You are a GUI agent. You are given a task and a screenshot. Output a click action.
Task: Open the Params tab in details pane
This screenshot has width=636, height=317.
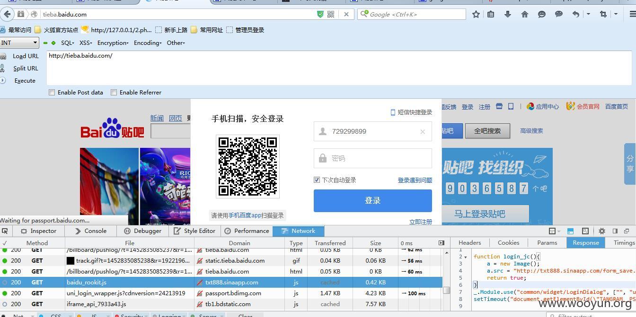click(x=547, y=243)
